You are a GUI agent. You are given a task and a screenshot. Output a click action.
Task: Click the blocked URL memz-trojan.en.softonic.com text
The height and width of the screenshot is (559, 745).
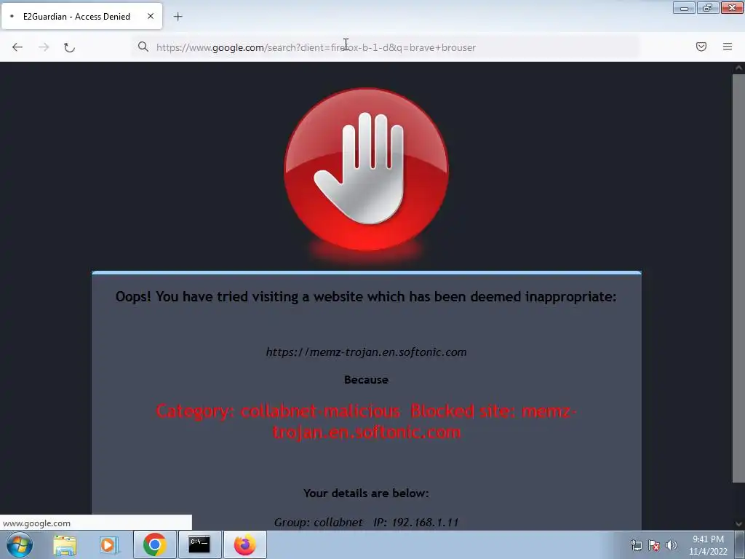[367, 352]
